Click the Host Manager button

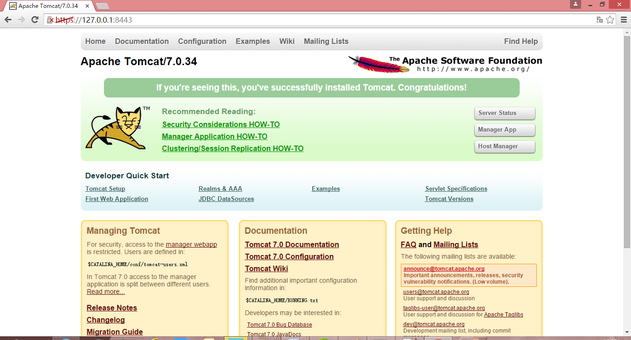[504, 146]
